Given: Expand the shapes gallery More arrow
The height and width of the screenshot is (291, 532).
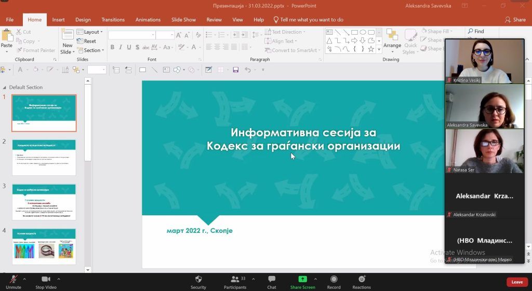Looking at the screenshot, I should [379, 49].
